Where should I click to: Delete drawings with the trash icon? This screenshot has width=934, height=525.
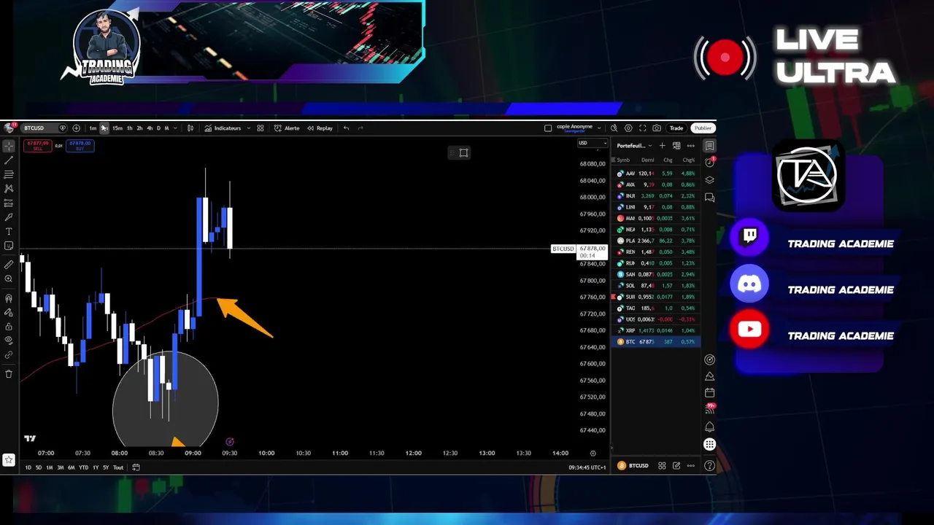coord(9,374)
